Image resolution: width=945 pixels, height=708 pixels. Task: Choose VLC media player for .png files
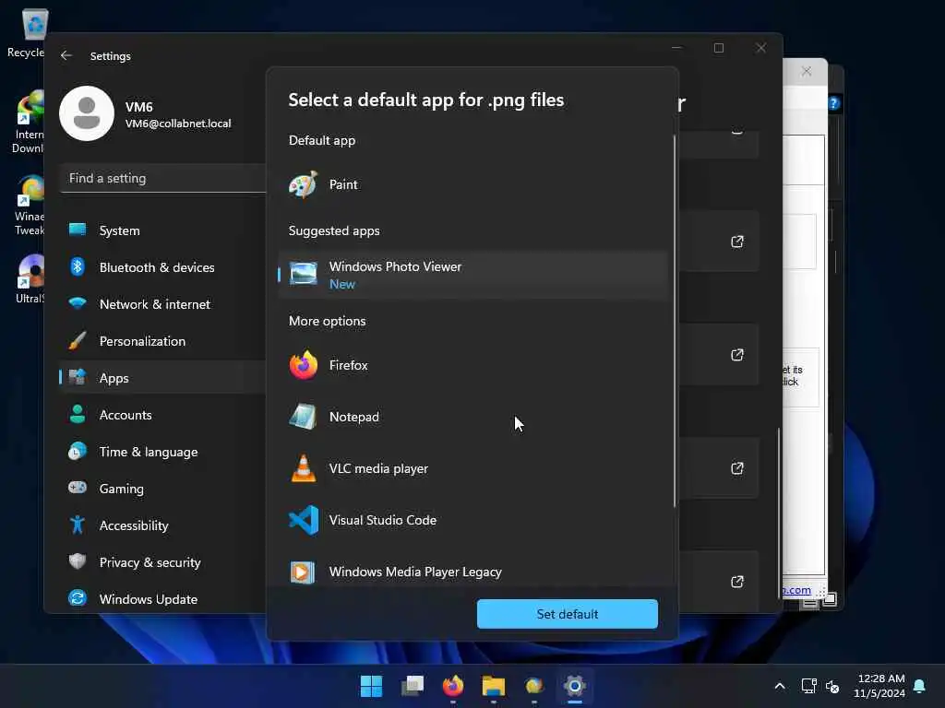click(x=473, y=468)
